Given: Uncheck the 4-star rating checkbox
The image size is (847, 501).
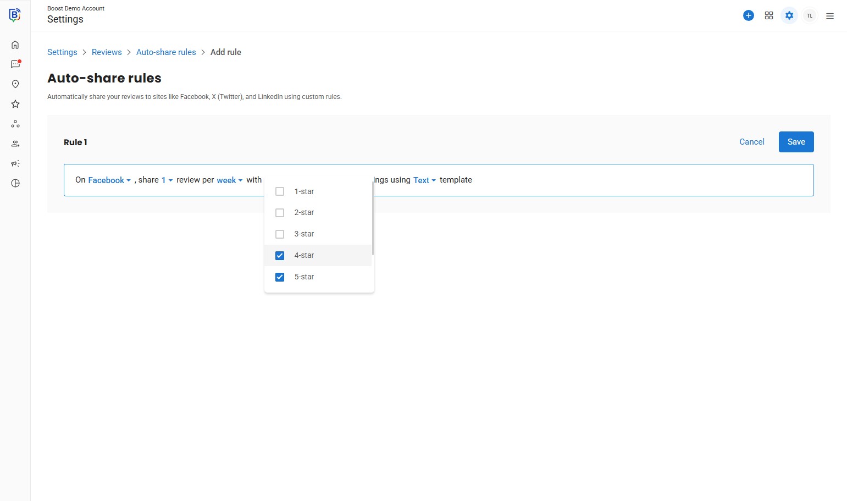Looking at the screenshot, I should [x=280, y=256].
